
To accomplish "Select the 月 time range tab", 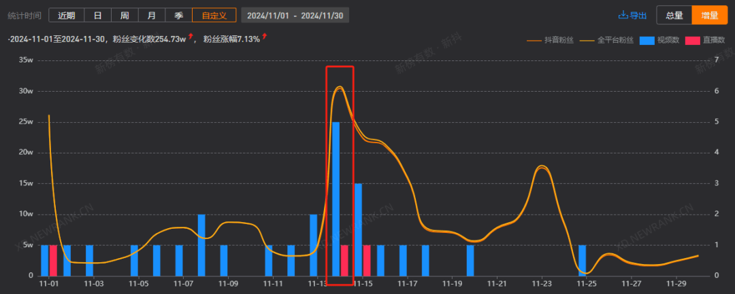I will [x=152, y=15].
